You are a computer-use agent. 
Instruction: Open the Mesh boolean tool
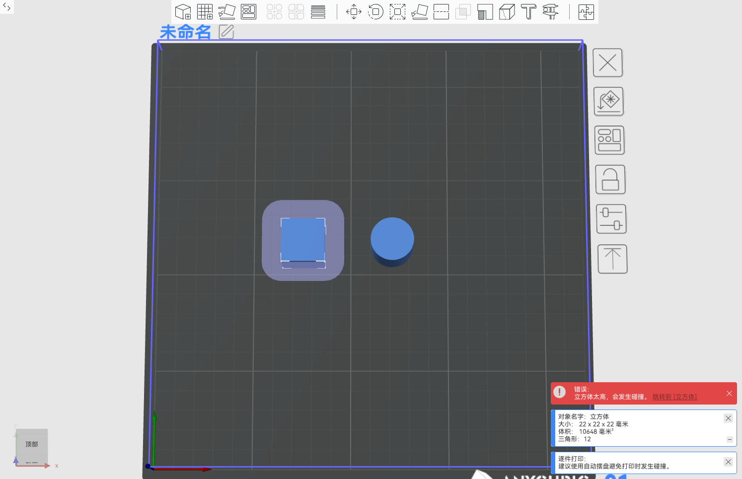(x=463, y=11)
